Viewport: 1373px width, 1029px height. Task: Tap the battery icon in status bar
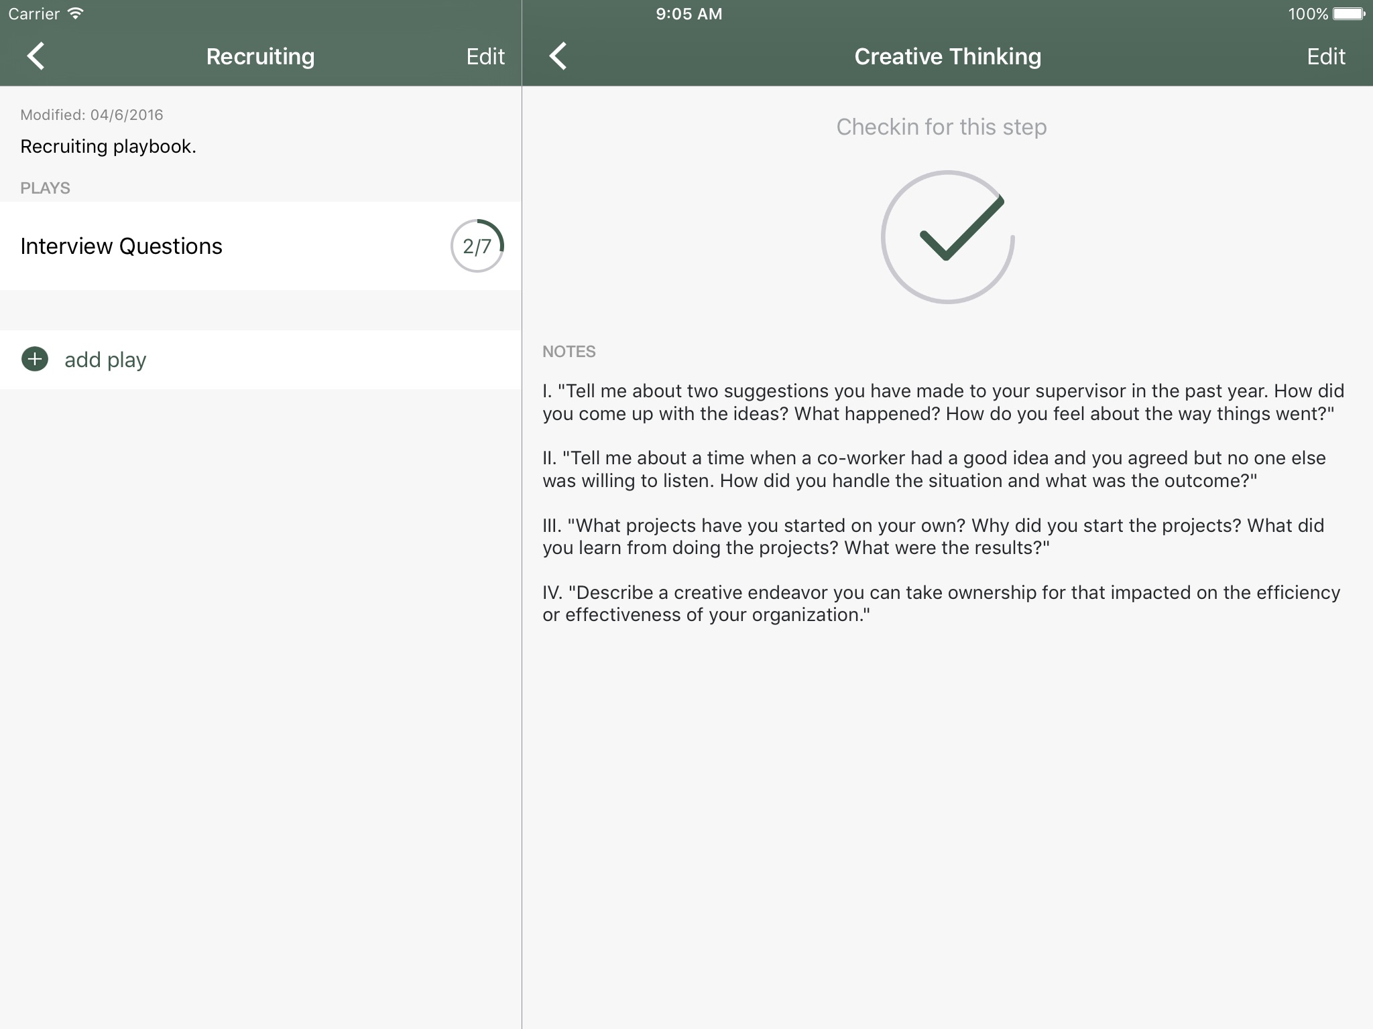[x=1349, y=13]
